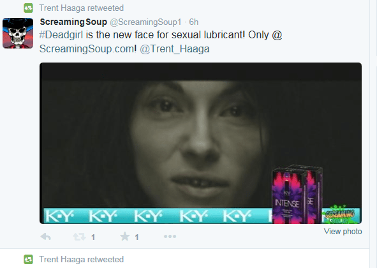The height and width of the screenshot is (268, 377).
Task: Open the ScreamingSoup skull avatar
Action: tap(18, 33)
